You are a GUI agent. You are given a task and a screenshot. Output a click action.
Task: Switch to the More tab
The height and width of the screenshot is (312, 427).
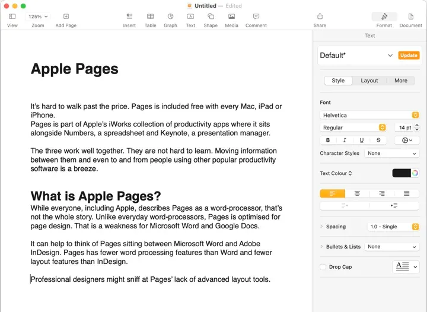click(401, 81)
